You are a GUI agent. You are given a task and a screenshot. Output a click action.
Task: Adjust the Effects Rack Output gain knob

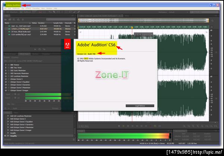coord(15,98)
